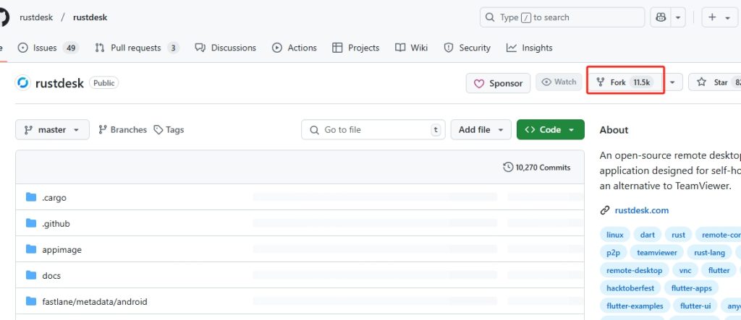The image size is (741, 320).
Task: Select the flutter topic tag
Action: [x=719, y=270]
